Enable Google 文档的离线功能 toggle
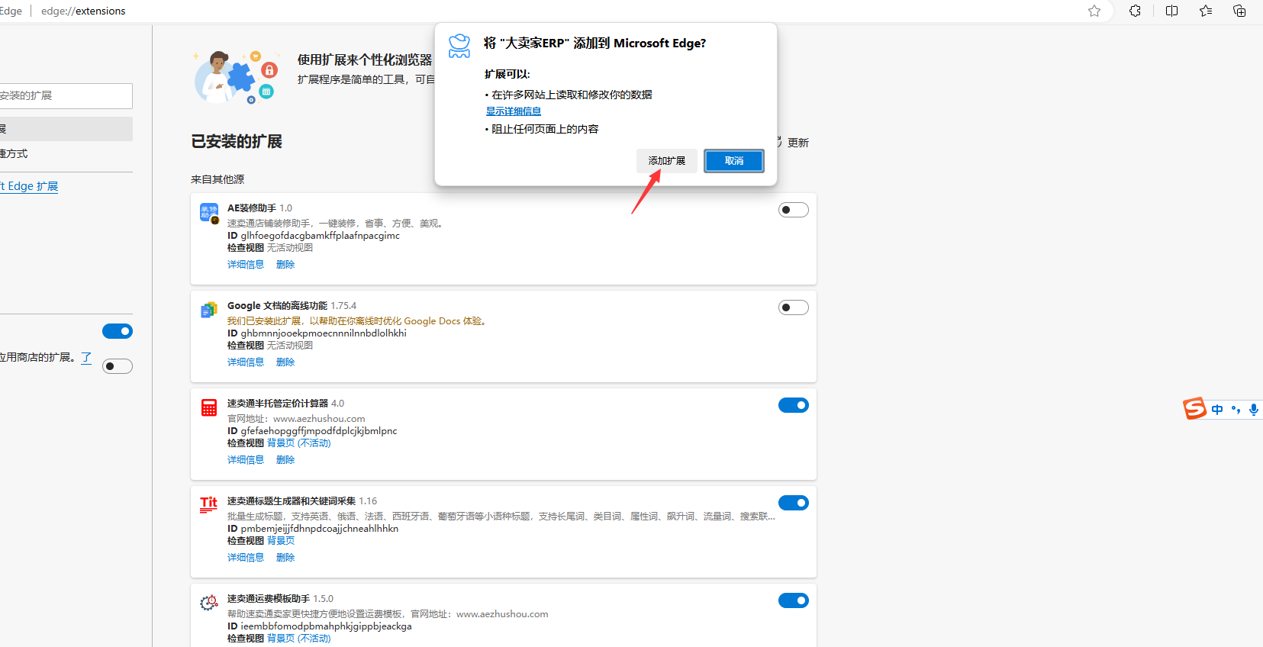This screenshot has height=647, width=1263. [794, 307]
